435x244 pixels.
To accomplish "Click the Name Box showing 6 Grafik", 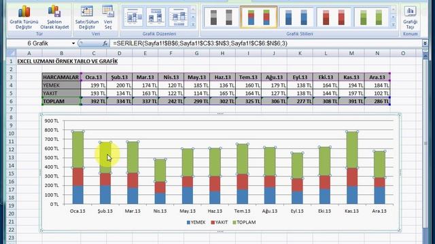I will tap(38, 43).
